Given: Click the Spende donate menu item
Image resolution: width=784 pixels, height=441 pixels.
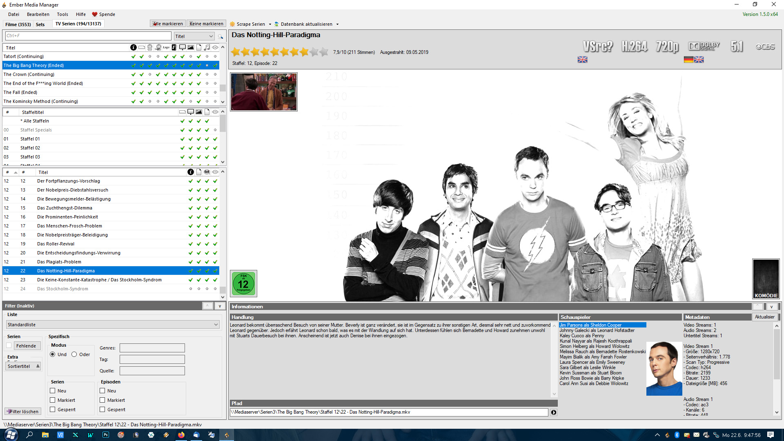Looking at the screenshot, I should click(x=104, y=14).
